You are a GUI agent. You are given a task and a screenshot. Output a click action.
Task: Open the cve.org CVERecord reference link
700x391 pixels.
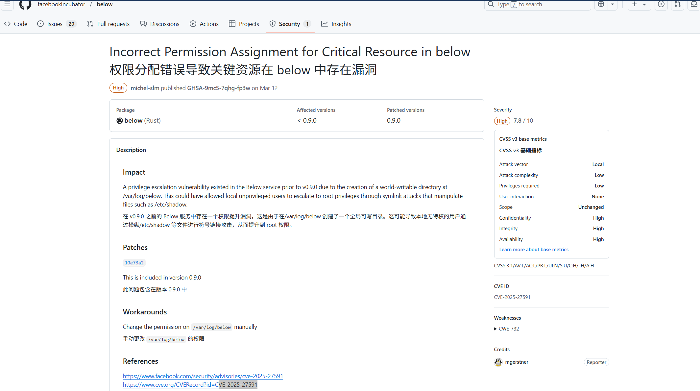pyautogui.click(x=190, y=384)
